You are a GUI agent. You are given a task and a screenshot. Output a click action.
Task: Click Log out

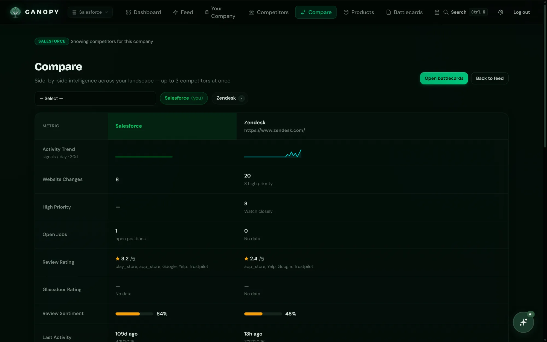point(522,12)
